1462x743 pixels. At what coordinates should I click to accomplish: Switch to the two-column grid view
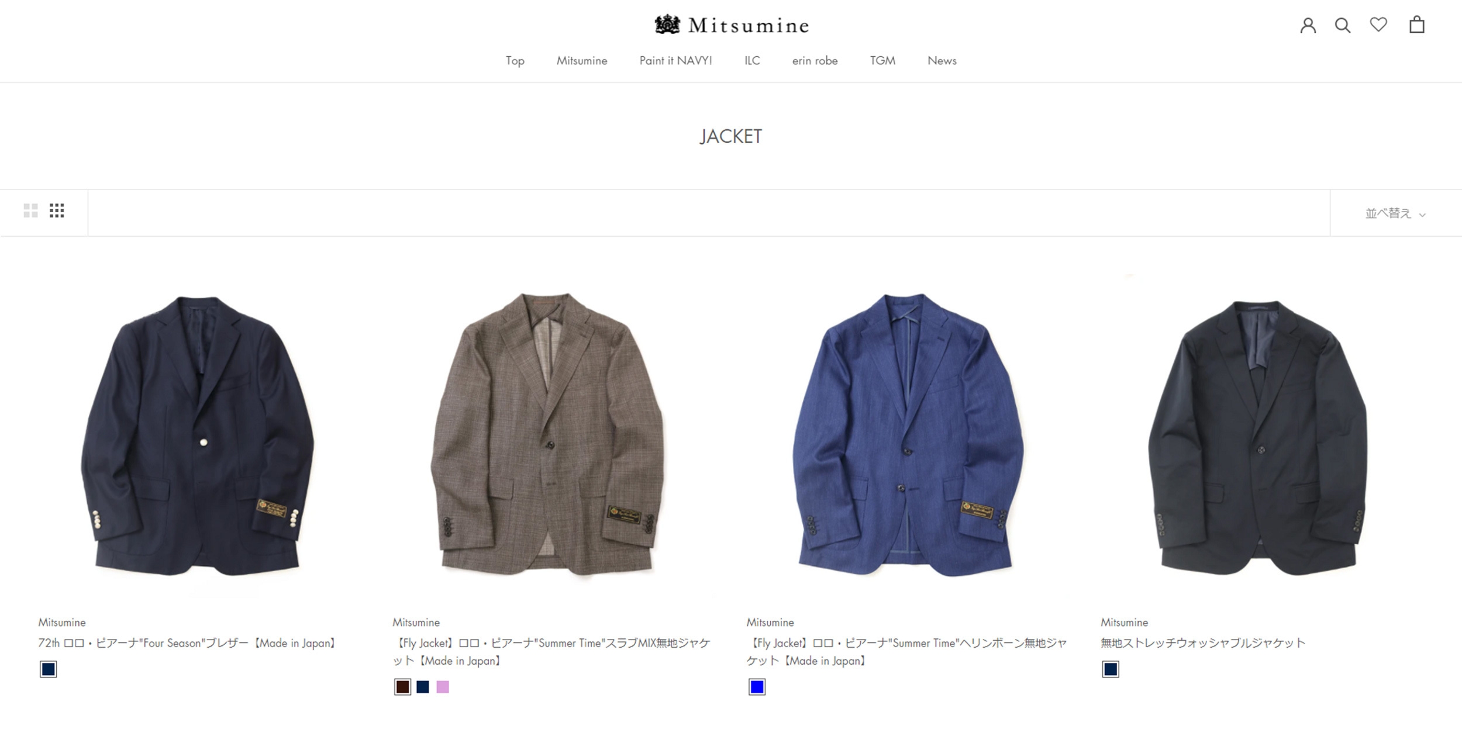(30, 210)
